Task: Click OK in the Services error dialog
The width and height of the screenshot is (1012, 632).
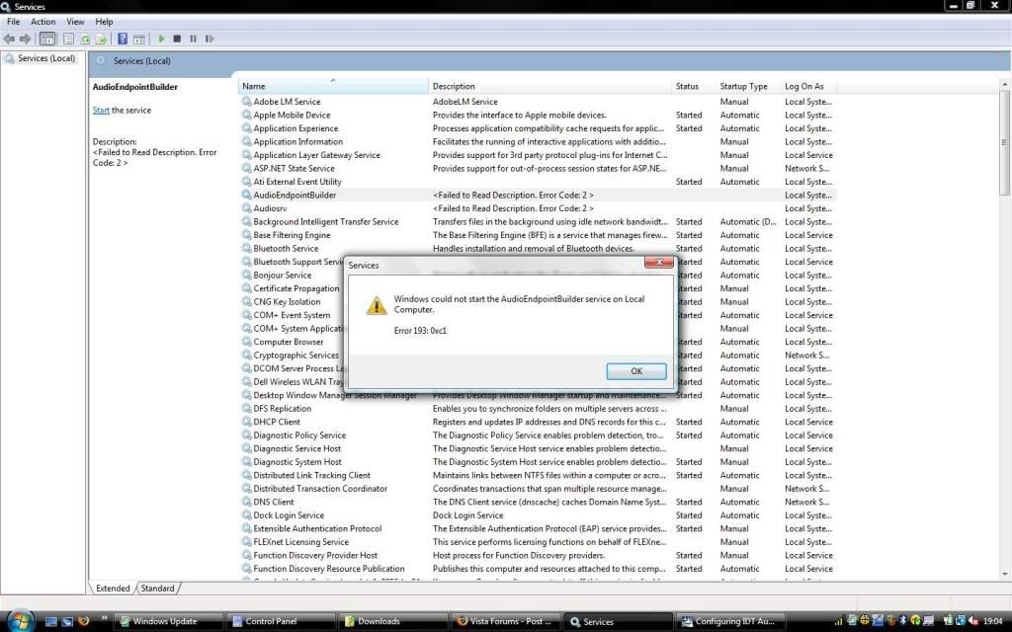Action: click(636, 371)
